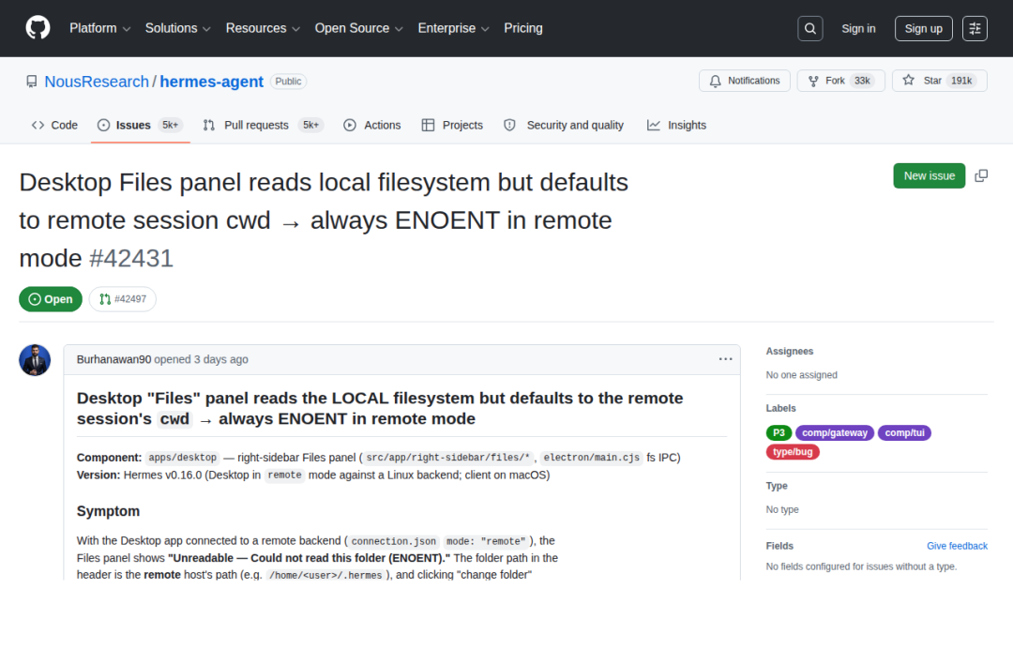
Task: Expand the Resources menu
Action: pyautogui.click(x=263, y=28)
